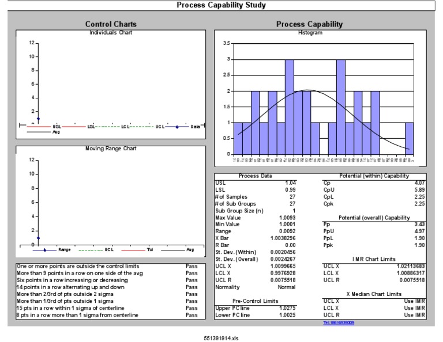The height and width of the screenshot is (342, 443).
Task: Click Pass result for points outside control limits
Action: coord(192,267)
